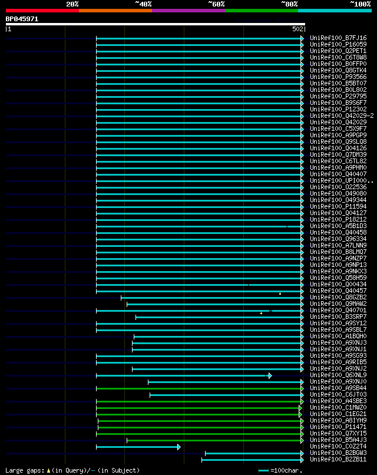
Task: Select the UniRef100_P93566 label
Action: click(338, 77)
